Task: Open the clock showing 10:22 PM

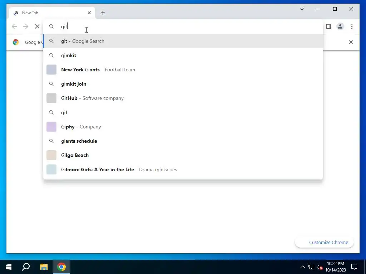Action: (335, 267)
